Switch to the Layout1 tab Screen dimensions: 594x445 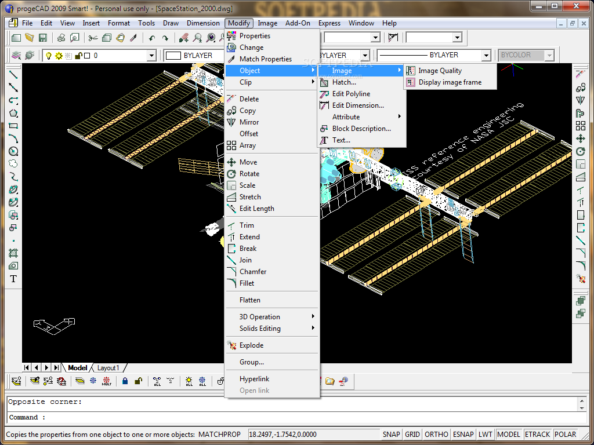108,368
